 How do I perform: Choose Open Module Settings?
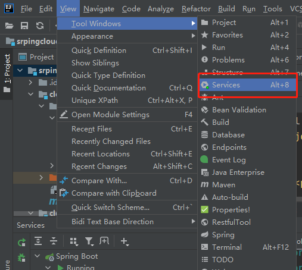tap(127, 115)
